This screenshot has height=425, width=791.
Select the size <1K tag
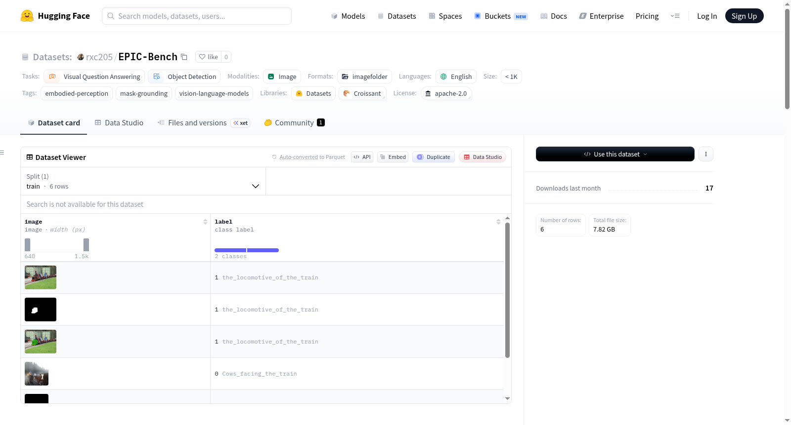pos(511,77)
